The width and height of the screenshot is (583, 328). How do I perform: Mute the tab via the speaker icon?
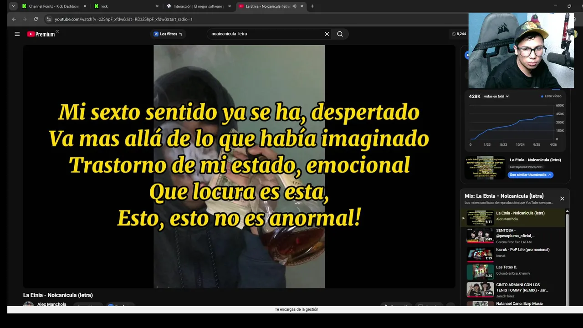point(294,6)
